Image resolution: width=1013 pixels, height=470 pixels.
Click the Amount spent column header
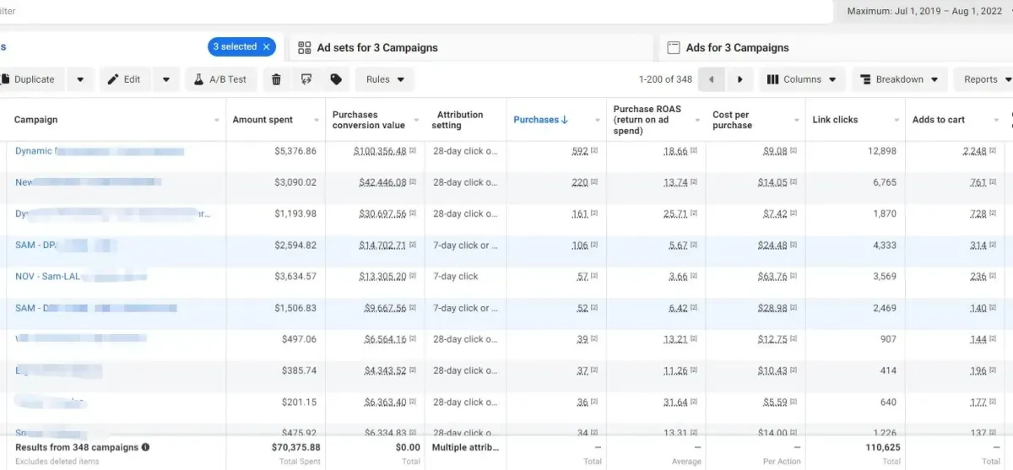tap(263, 120)
